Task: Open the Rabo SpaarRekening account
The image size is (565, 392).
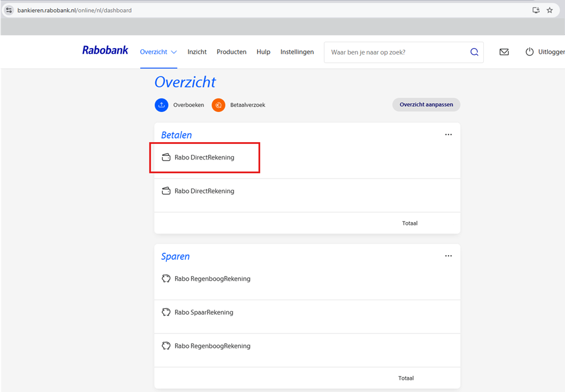Action: tap(307, 317)
